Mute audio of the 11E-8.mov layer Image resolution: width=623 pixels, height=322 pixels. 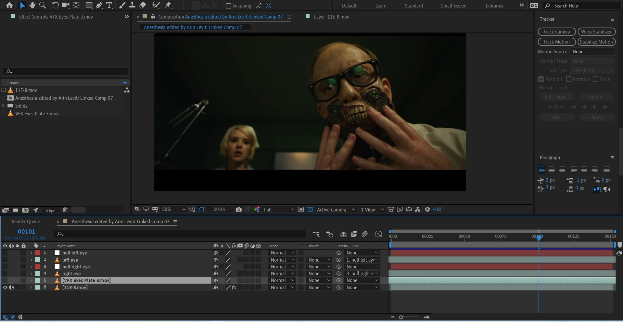click(x=11, y=287)
